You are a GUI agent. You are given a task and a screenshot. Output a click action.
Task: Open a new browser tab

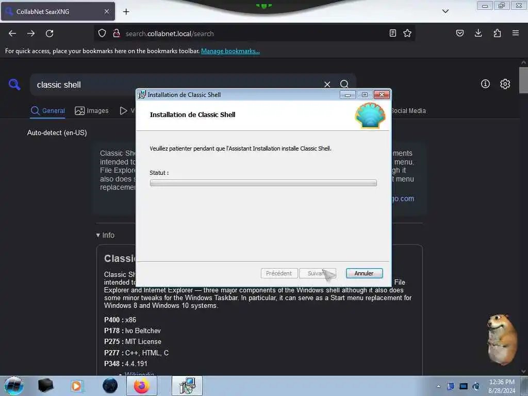(126, 12)
